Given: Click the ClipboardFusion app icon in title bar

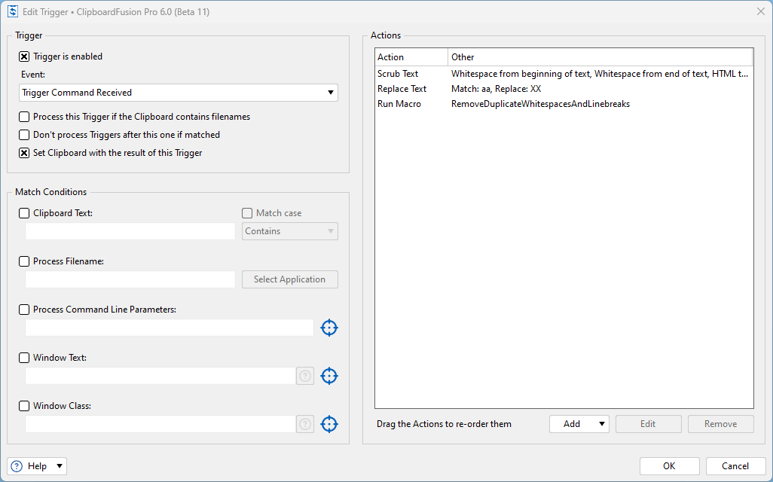Looking at the screenshot, I should tap(12, 11).
